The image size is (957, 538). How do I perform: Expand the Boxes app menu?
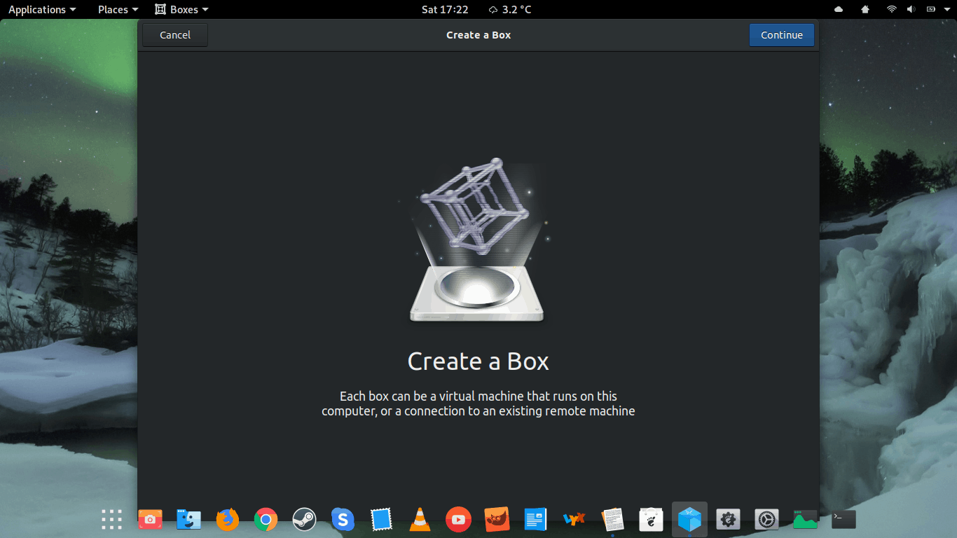click(x=181, y=10)
